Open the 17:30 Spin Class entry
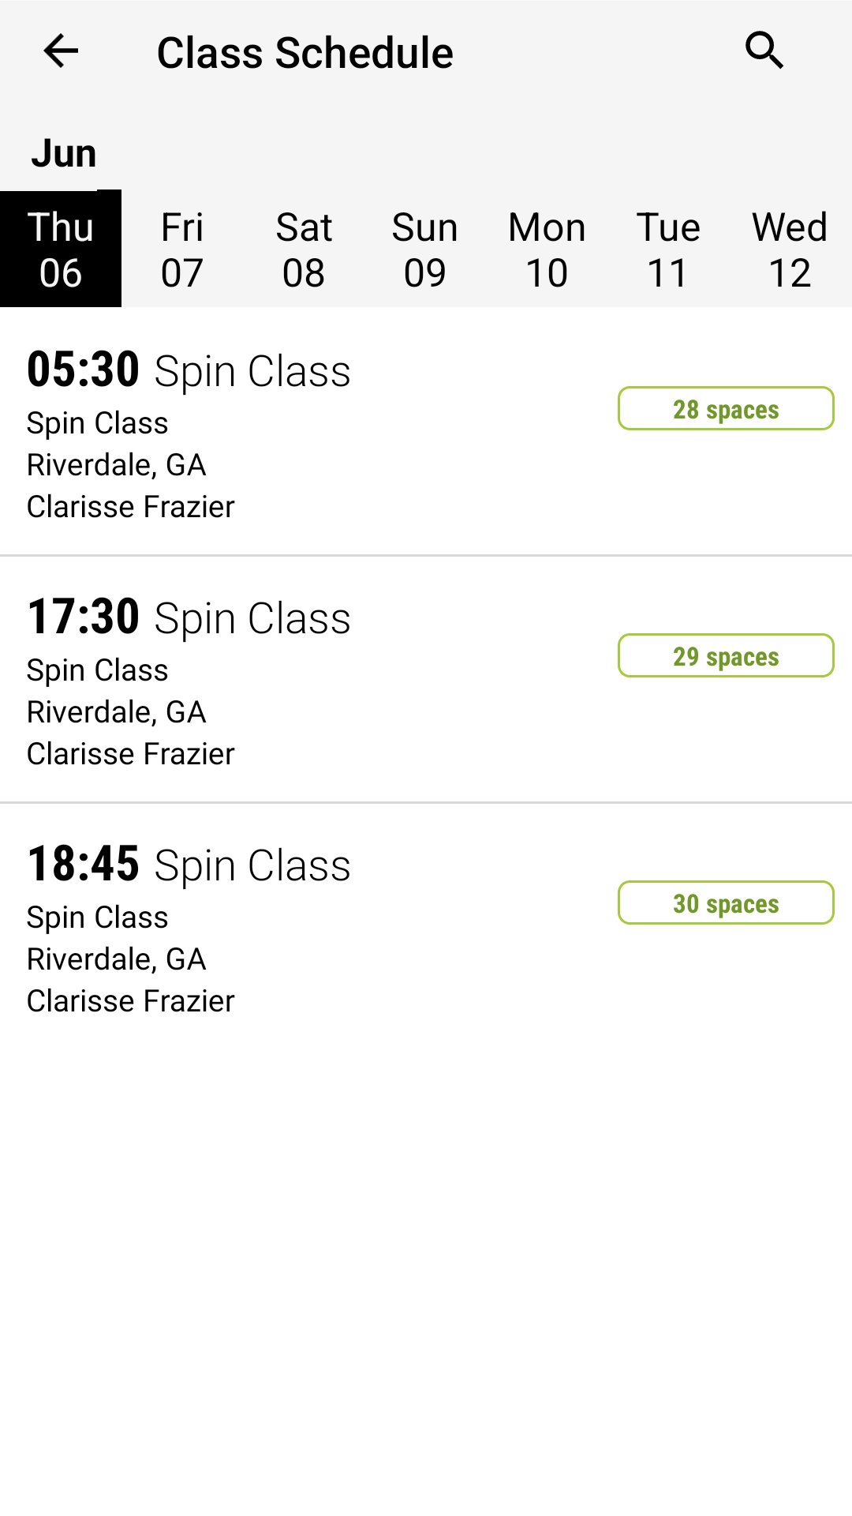 (189, 618)
